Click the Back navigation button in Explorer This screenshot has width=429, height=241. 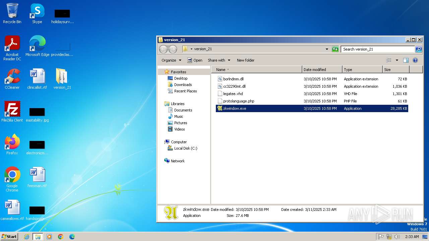163,49
